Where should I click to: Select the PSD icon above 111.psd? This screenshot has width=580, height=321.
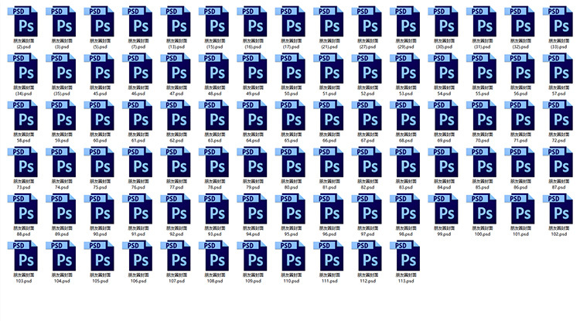point(329,256)
